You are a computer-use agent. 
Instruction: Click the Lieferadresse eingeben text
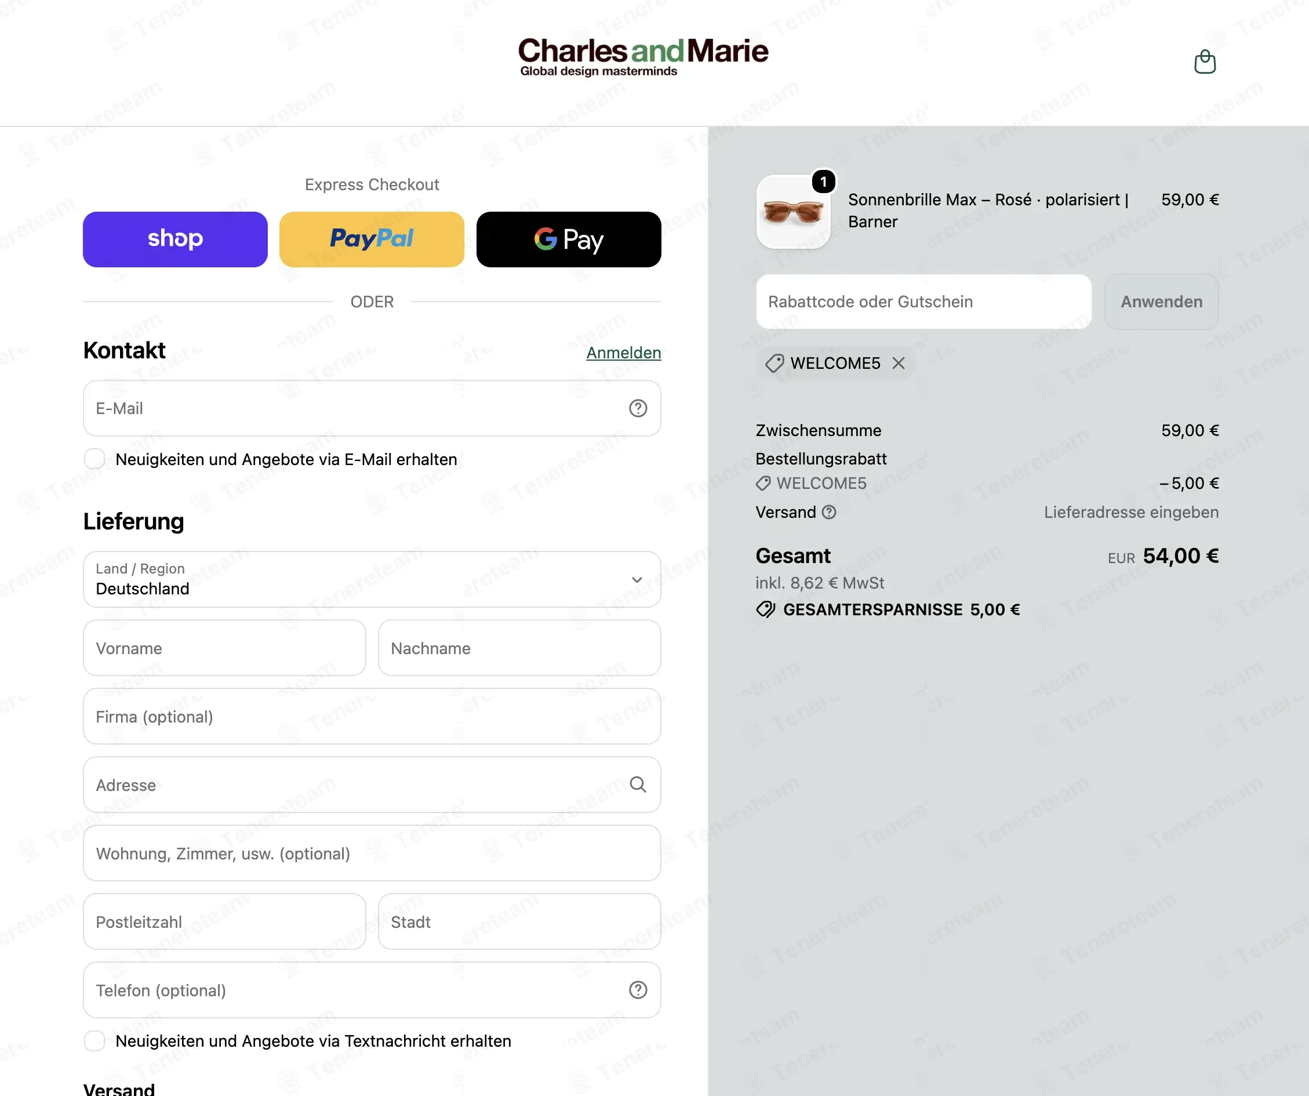pos(1132,513)
